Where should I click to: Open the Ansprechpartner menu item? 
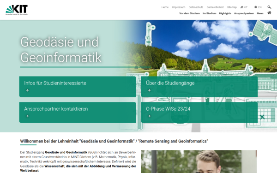pos(244,13)
